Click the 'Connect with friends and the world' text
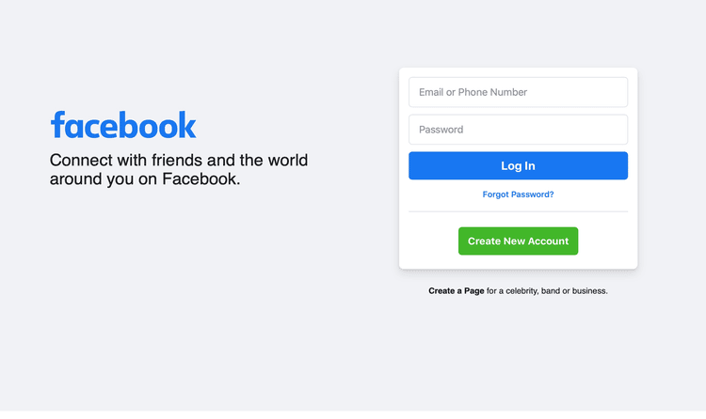Screen dimensions: 706x419 pyautogui.click(x=179, y=161)
